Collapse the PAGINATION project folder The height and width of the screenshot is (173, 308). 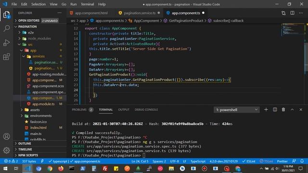pos(40,26)
